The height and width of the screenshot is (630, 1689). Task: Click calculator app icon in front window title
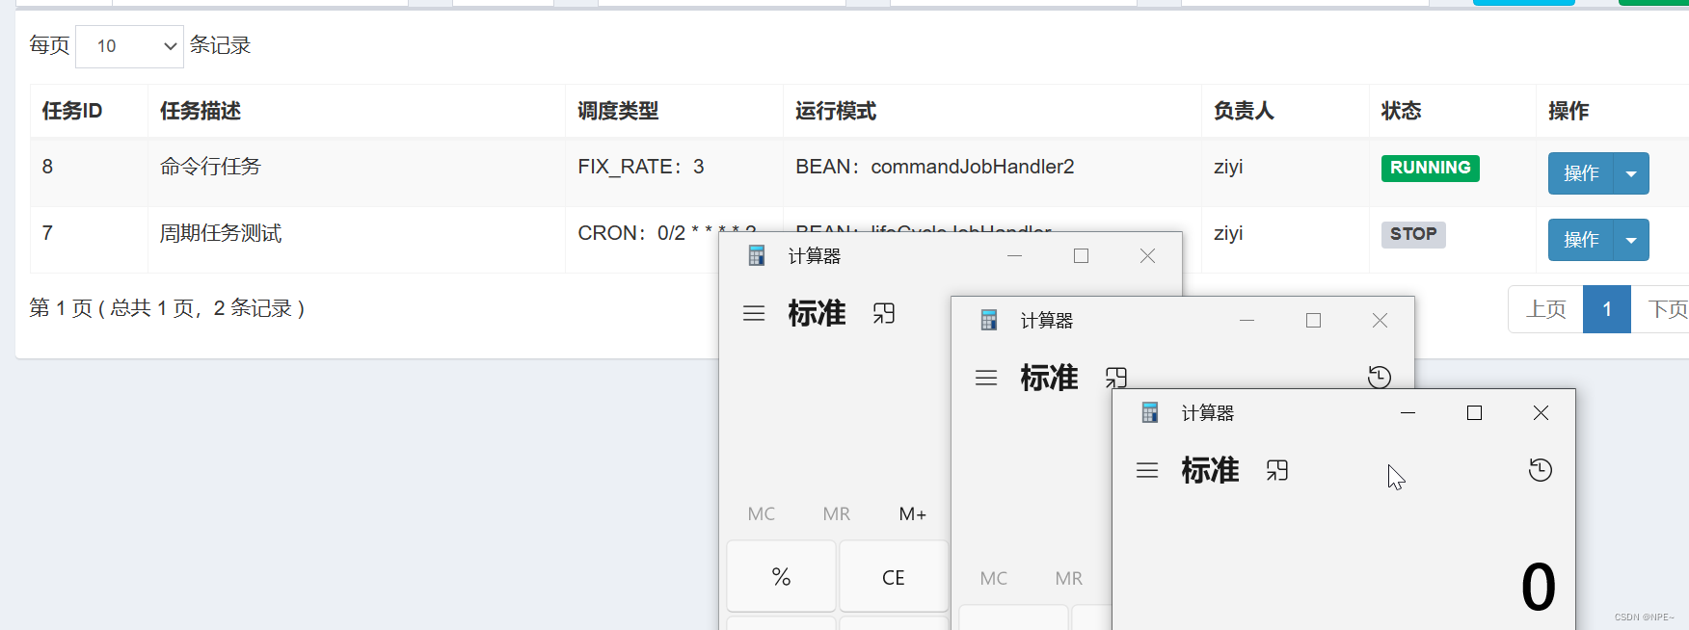pos(1150,412)
